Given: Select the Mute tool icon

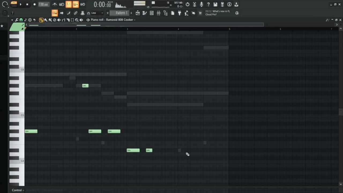Looking at the screenshot, I should [59, 20].
